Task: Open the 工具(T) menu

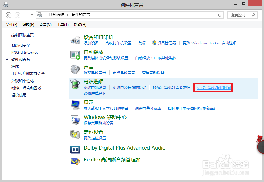Action: [63, 25]
